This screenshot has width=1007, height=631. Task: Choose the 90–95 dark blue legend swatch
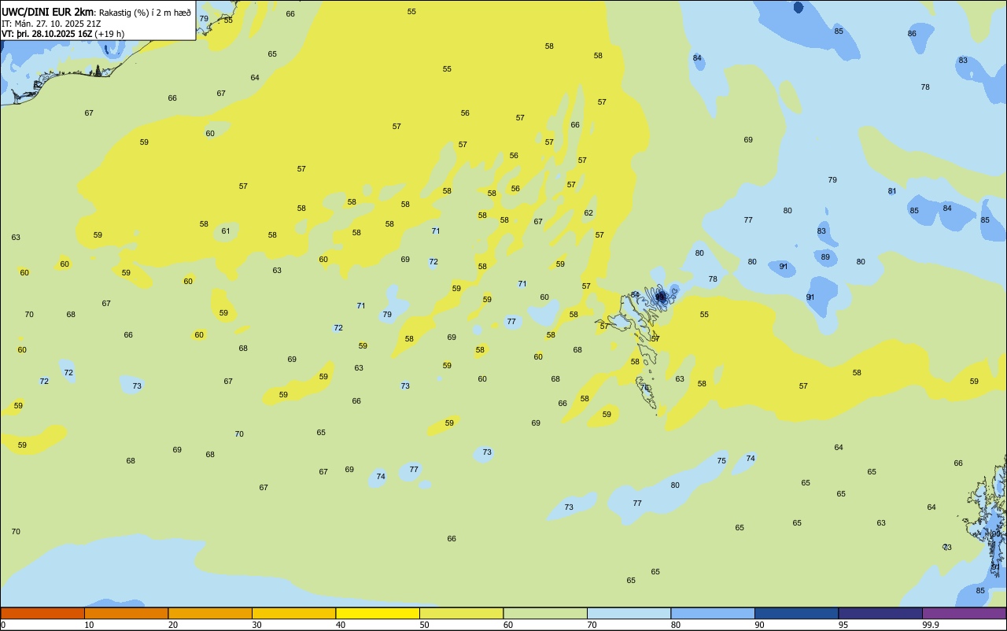[x=796, y=613]
